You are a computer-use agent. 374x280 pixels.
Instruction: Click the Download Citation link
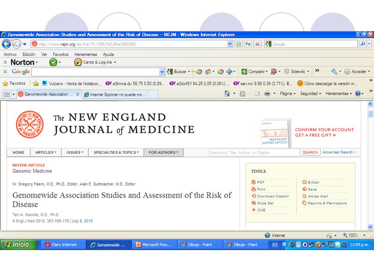point(273,196)
